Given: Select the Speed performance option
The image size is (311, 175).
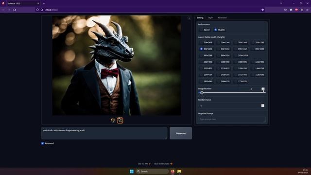Looking at the screenshot, I should (205, 30).
